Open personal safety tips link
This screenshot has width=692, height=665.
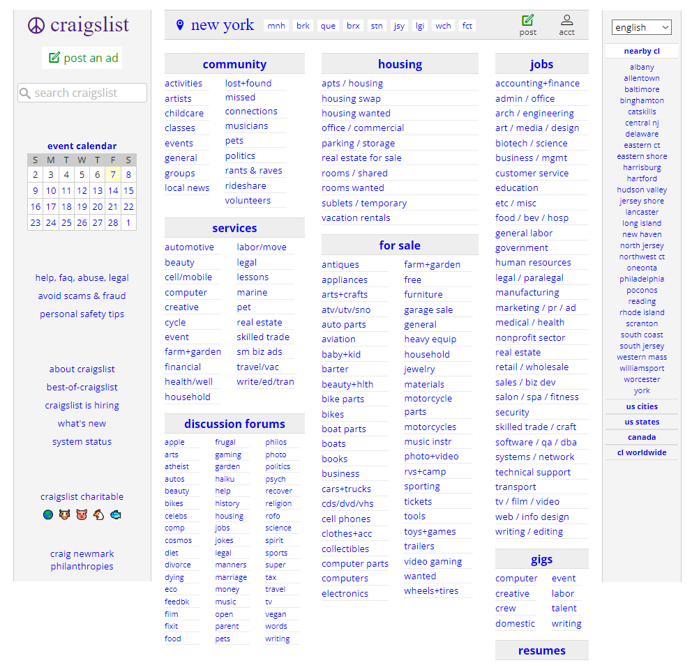click(x=82, y=314)
